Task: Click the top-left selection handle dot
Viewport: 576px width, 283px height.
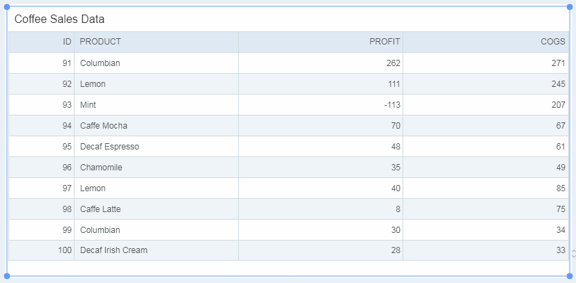Action: (x=6, y=7)
